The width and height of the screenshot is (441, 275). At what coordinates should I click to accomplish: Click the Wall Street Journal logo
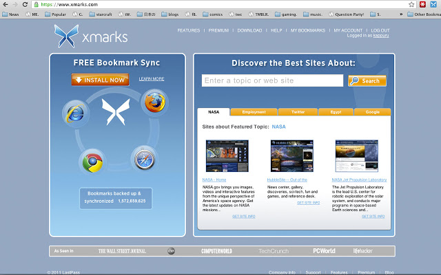point(122,251)
